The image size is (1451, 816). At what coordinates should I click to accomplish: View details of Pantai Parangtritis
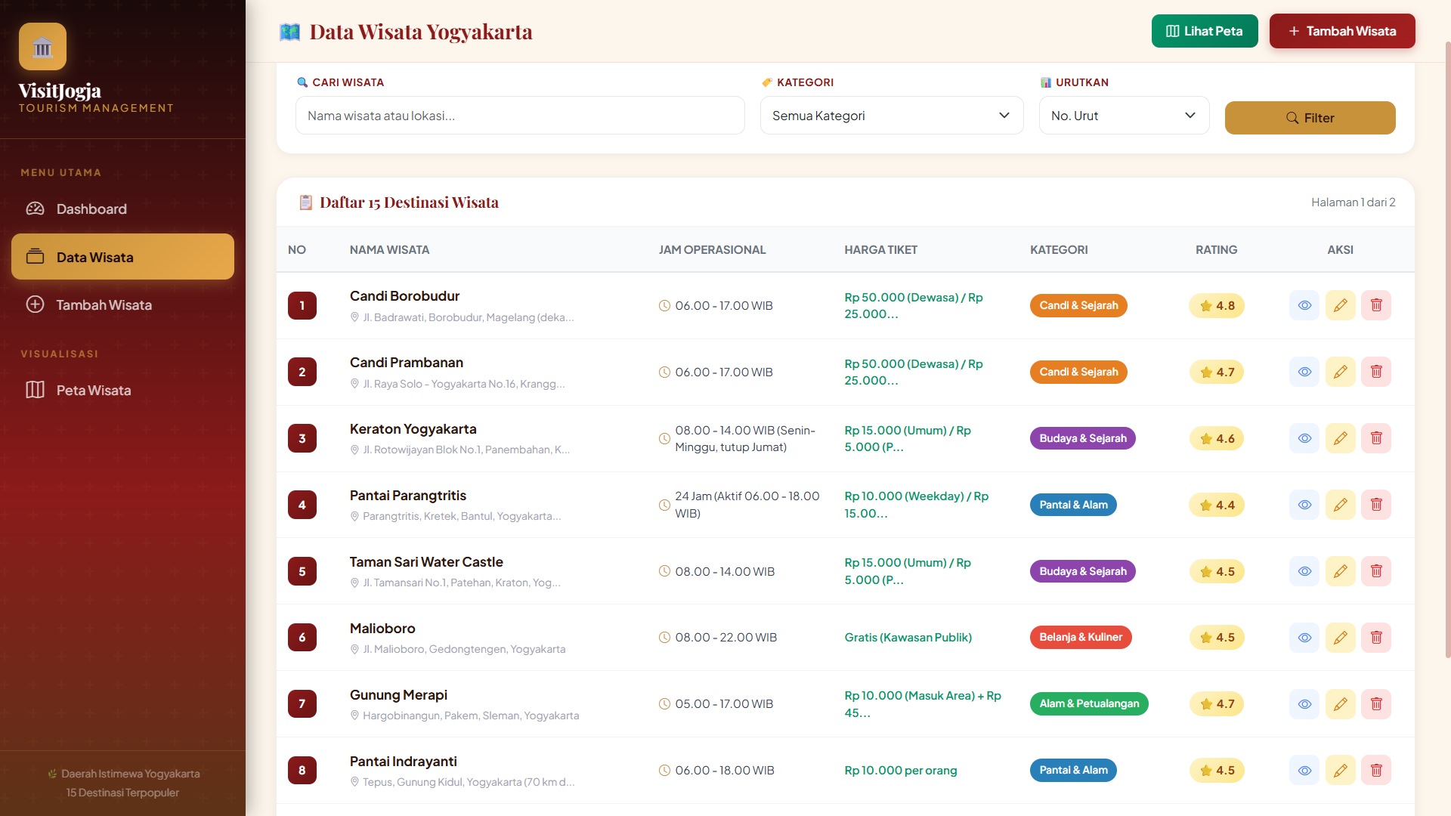(1304, 505)
